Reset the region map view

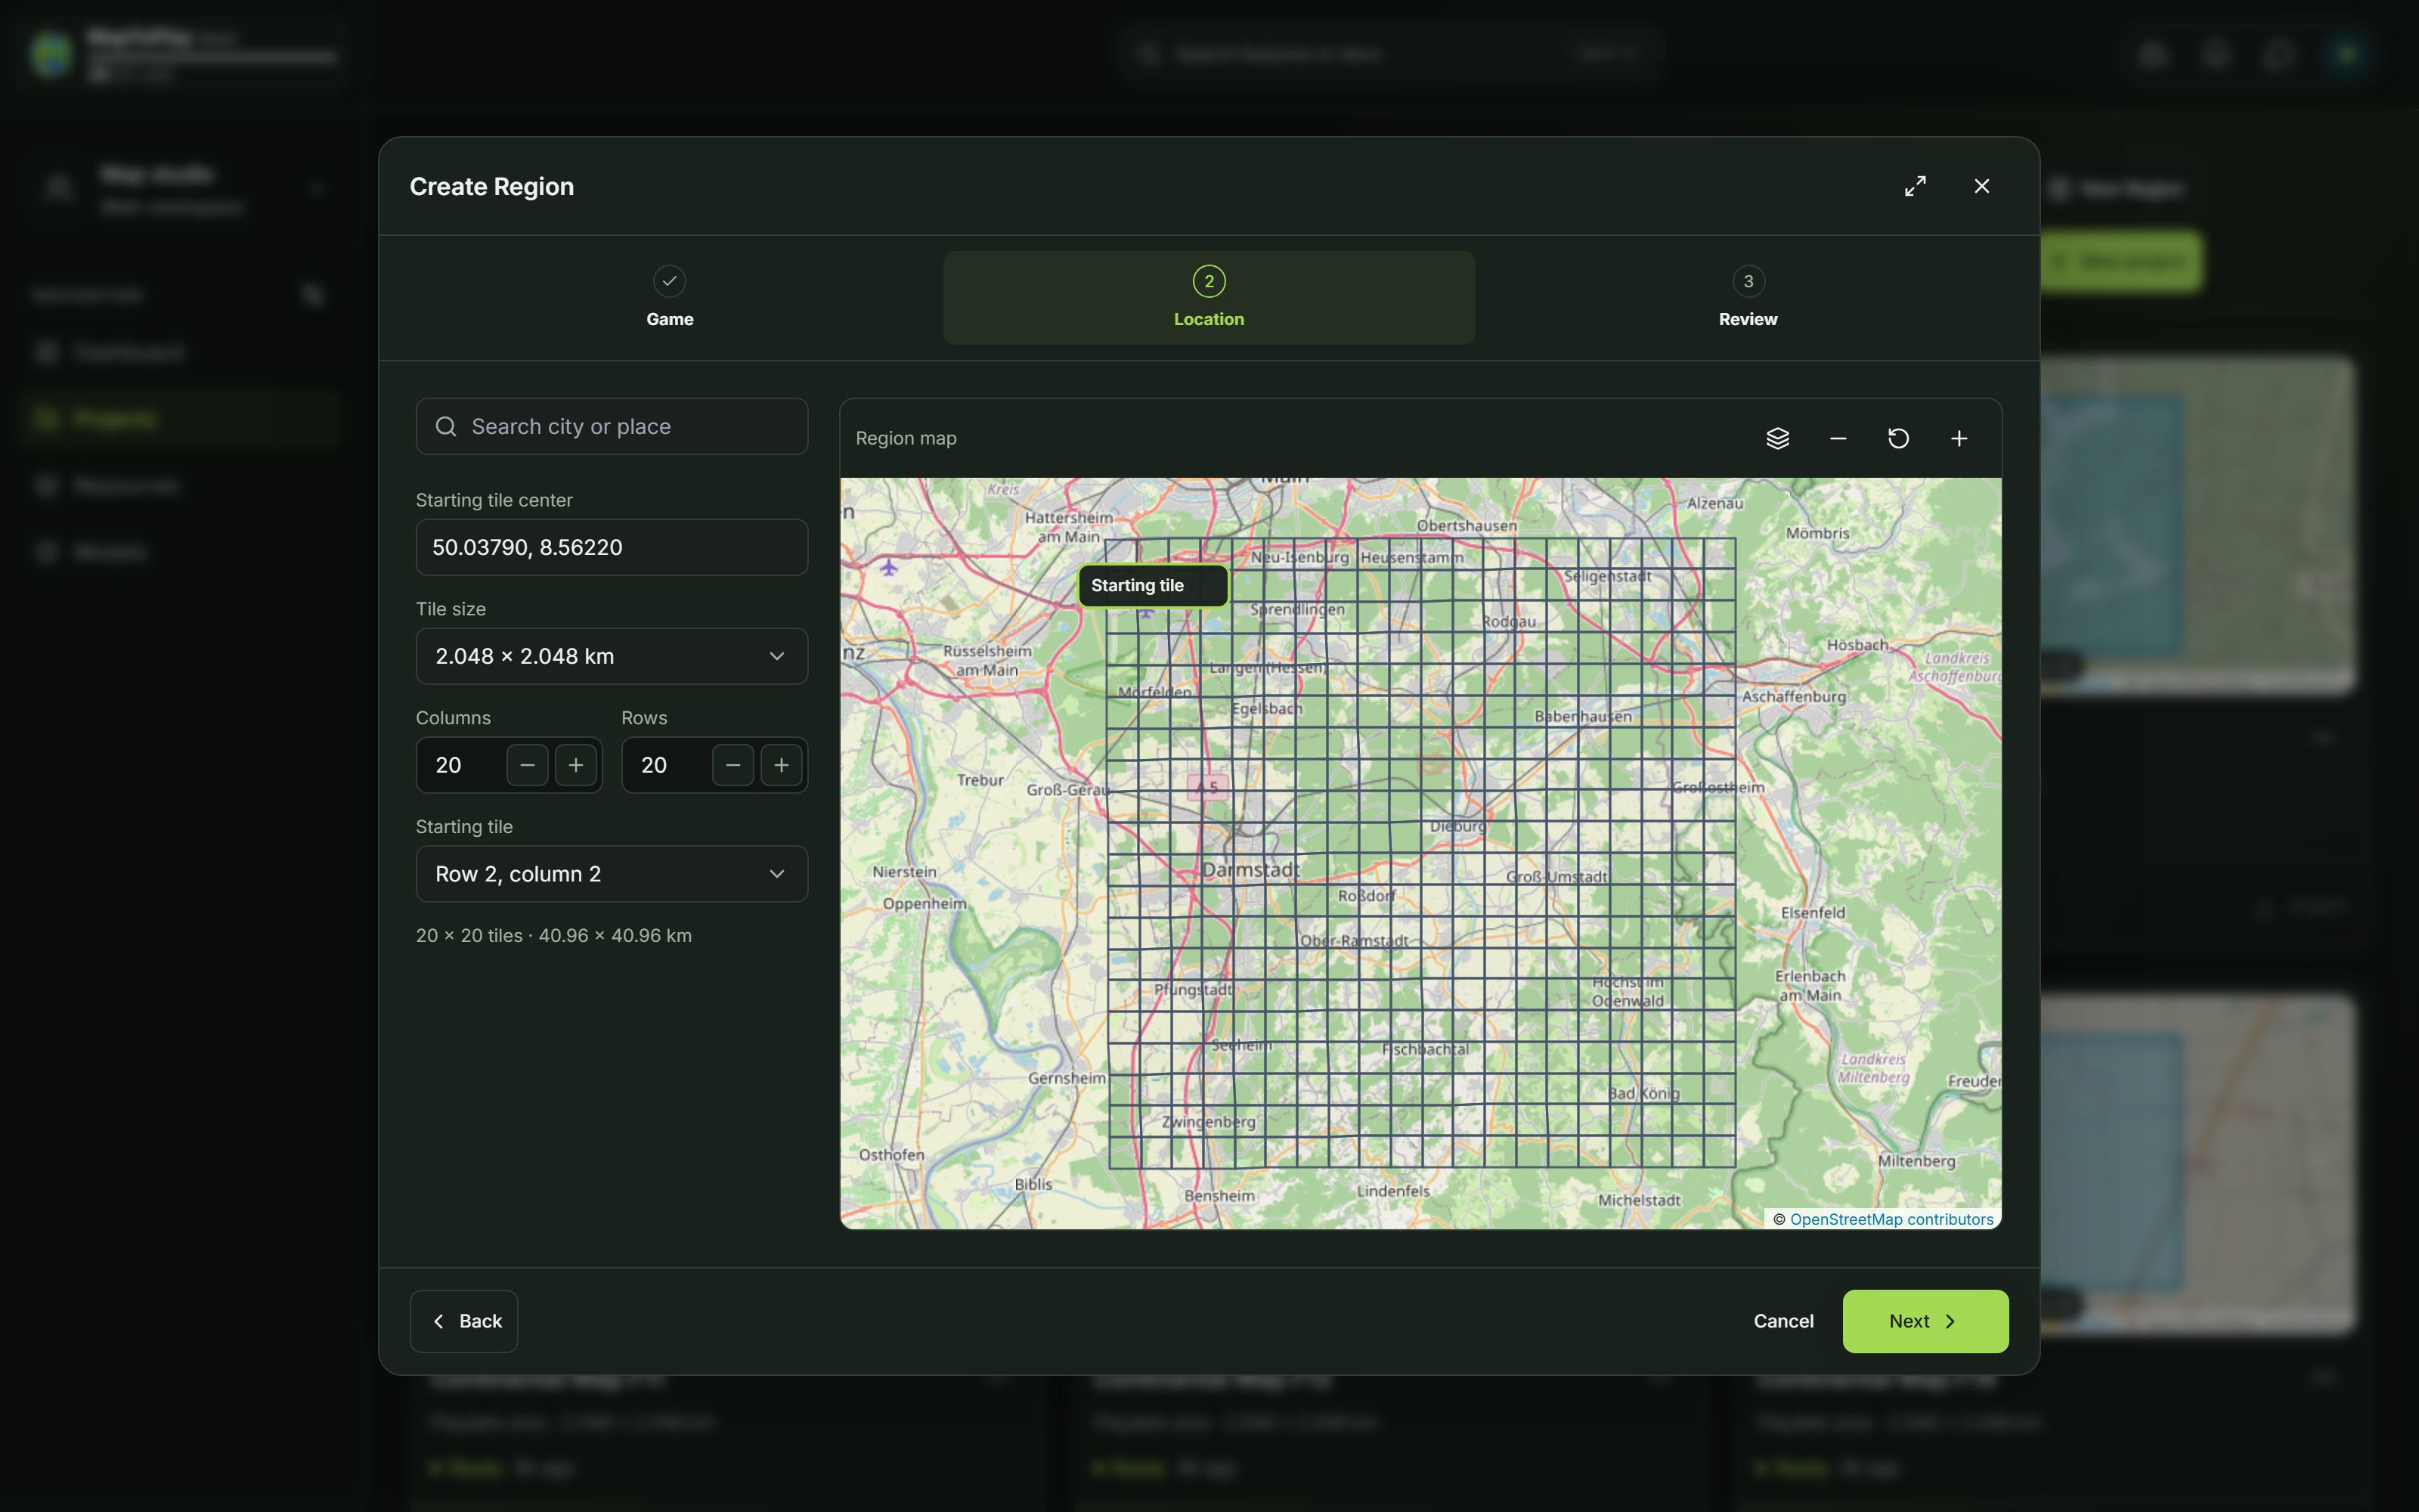click(x=1898, y=438)
